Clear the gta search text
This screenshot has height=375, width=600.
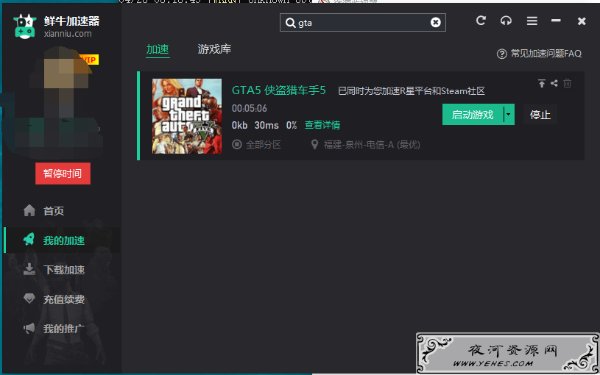[435, 23]
